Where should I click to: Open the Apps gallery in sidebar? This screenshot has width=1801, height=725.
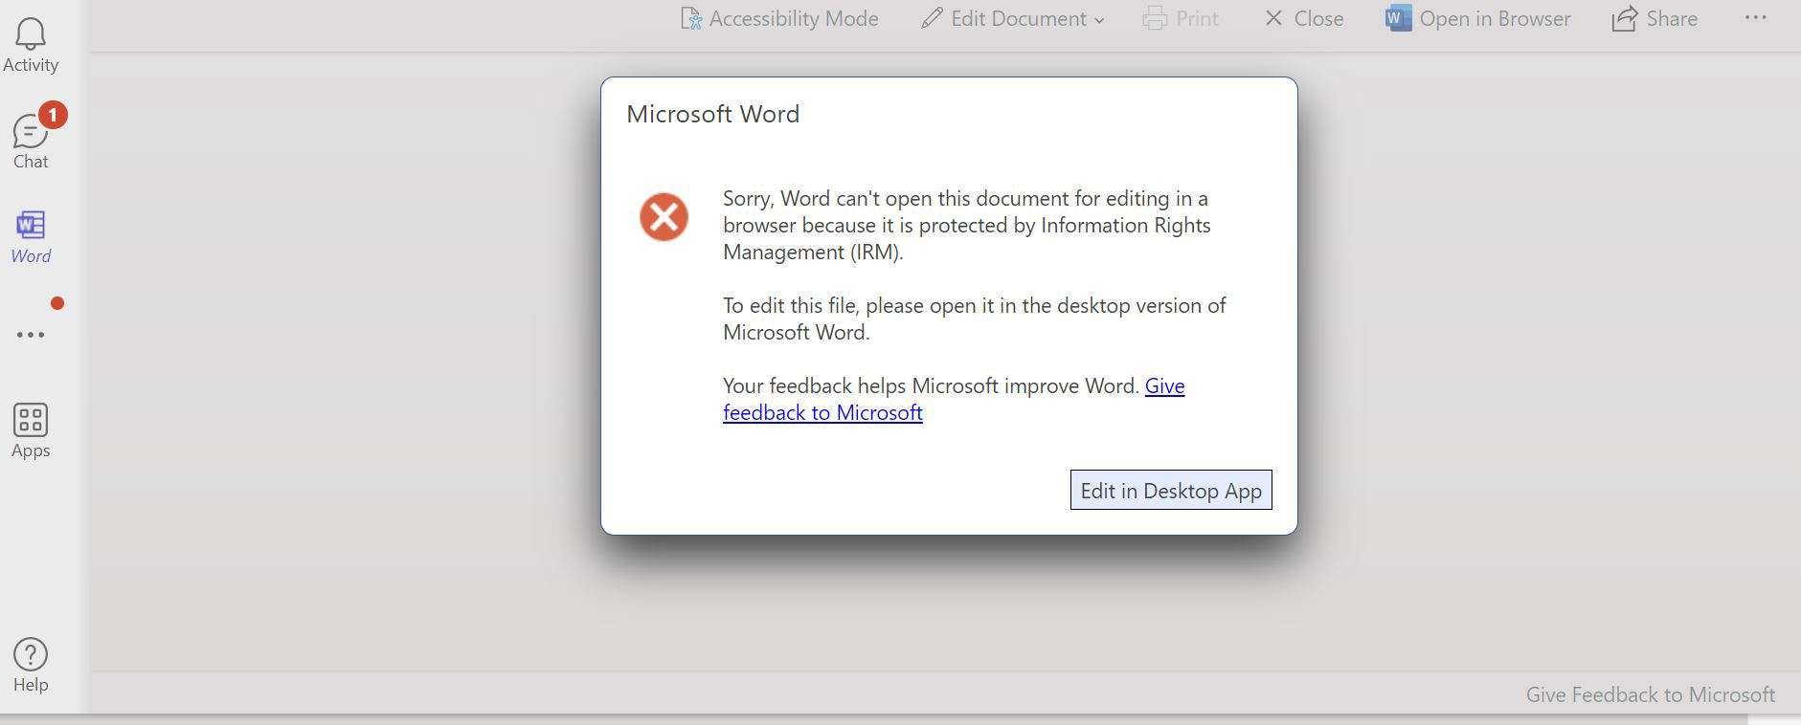[31, 430]
